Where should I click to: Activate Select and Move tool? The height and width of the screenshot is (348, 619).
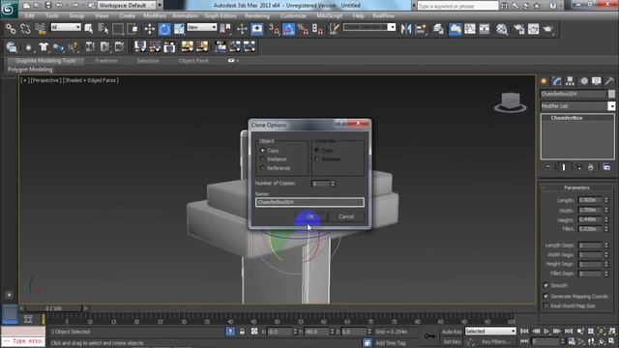pos(149,29)
